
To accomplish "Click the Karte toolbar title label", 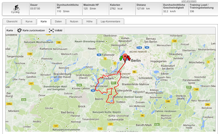I will 10,30.
